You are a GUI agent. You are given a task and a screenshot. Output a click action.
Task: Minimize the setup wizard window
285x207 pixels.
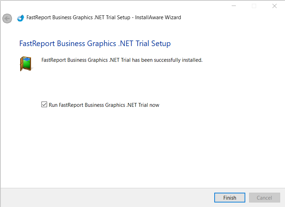coord(233,6)
